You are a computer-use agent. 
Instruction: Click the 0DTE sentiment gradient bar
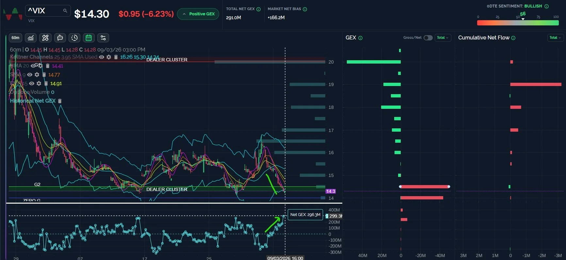point(518,23)
